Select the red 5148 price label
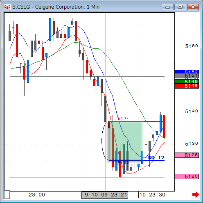This screenshot has height=203, width=203. (187, 86)
